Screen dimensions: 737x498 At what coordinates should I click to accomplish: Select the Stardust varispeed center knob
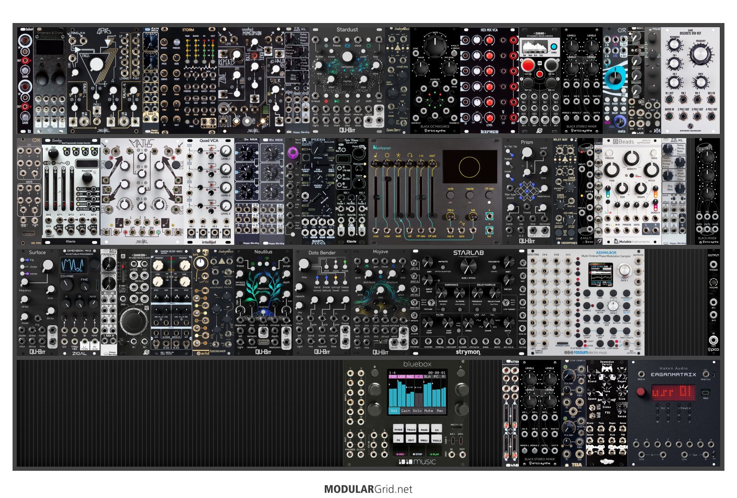click(347, 56)
